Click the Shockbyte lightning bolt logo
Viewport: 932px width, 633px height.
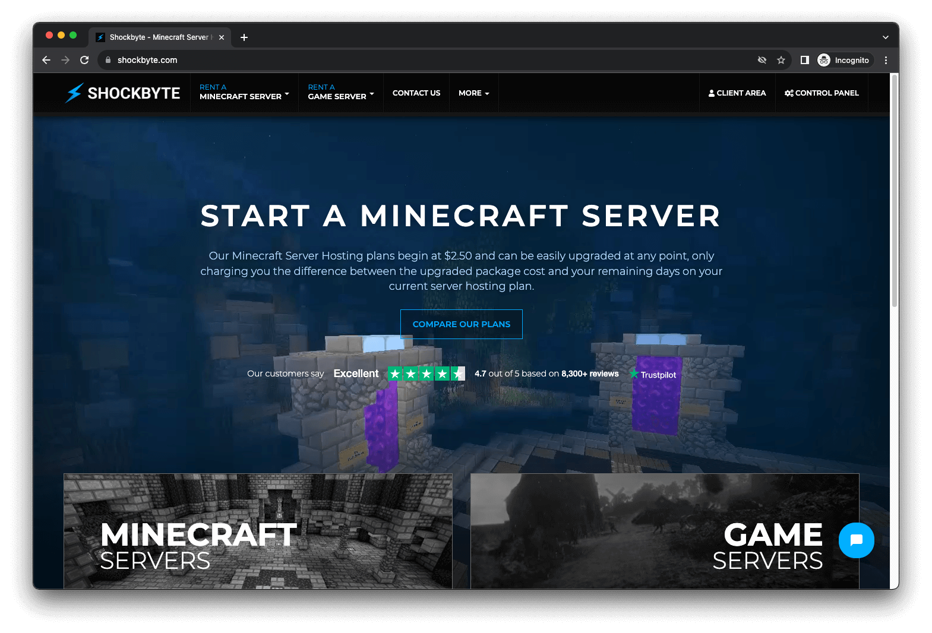74,93
